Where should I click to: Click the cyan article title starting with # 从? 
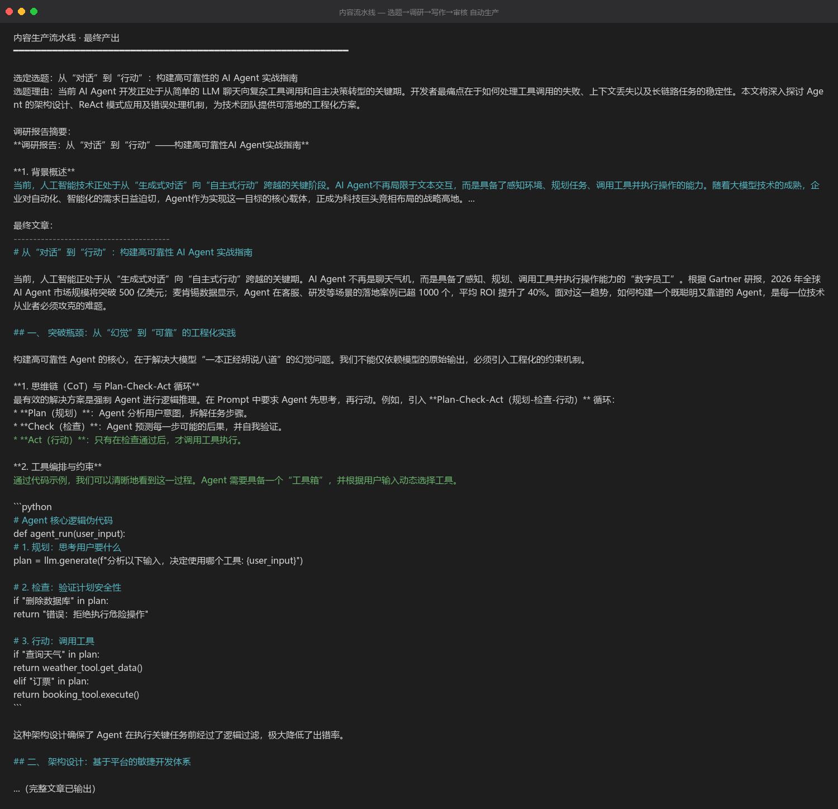coord(133,253)
